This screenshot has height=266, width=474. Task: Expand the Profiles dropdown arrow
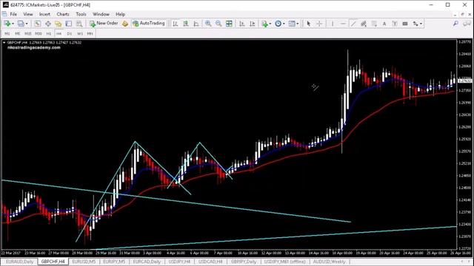coord(27,24)
